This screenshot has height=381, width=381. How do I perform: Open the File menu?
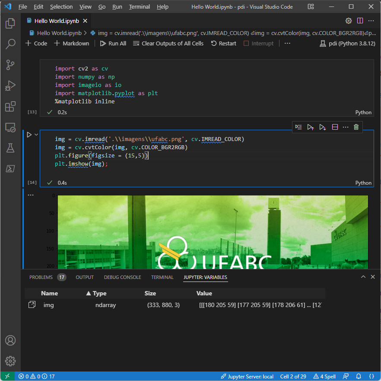coord(22,7)
